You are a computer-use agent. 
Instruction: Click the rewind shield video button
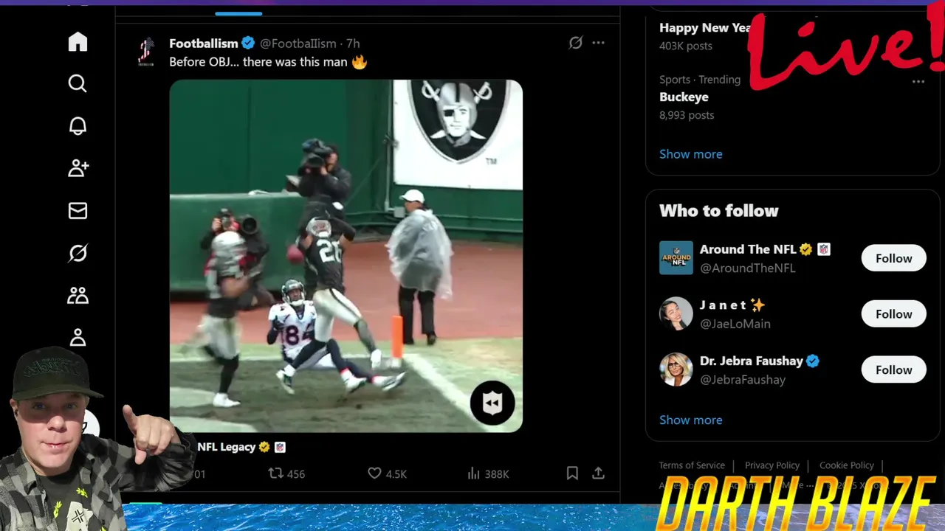click(492, 403)
